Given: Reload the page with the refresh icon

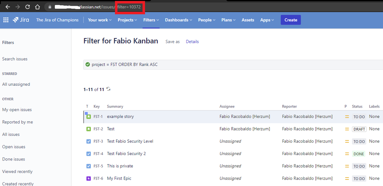Looking at the screenshot, I should (28, 7).
